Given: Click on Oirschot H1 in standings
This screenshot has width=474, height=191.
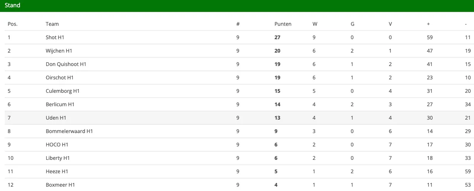Looking at the screenshot, I should pyautogui.click(x=60, y=78).
